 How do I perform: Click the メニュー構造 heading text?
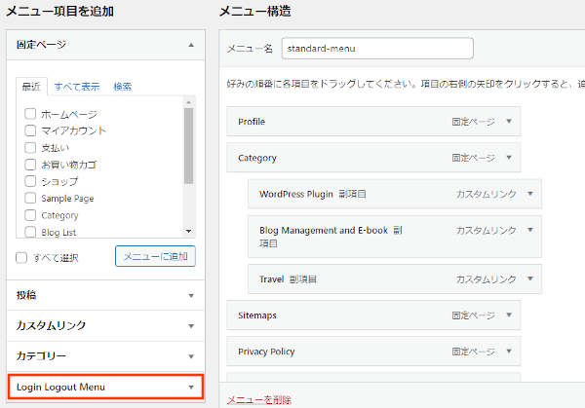[x=254, y=11]
